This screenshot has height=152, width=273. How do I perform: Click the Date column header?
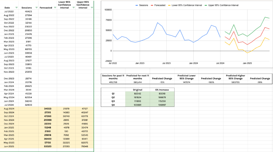(7, 8)
